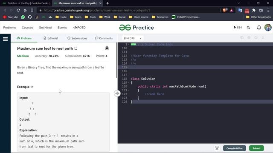Switch to the Submissions tab
The image size is (273, 153).
pyautogui.click(x=77, y=38)
